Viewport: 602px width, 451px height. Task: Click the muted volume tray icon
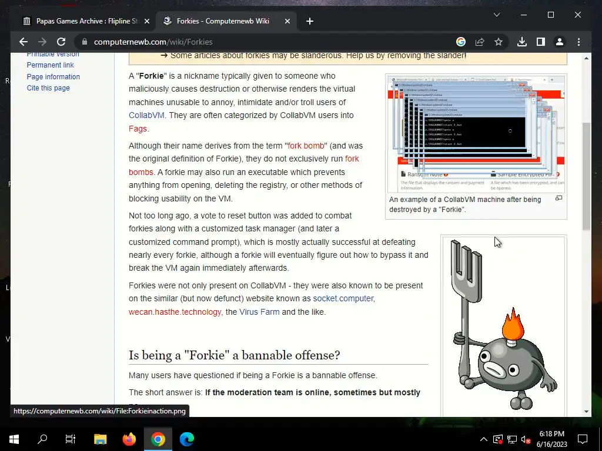[x=526, y=439]
